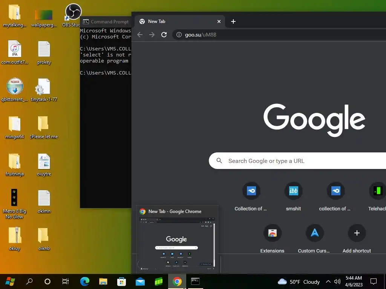
Task: Launch Microsoft Edge from taskbar
Action: pyautogui.click(x=85, y=281)
